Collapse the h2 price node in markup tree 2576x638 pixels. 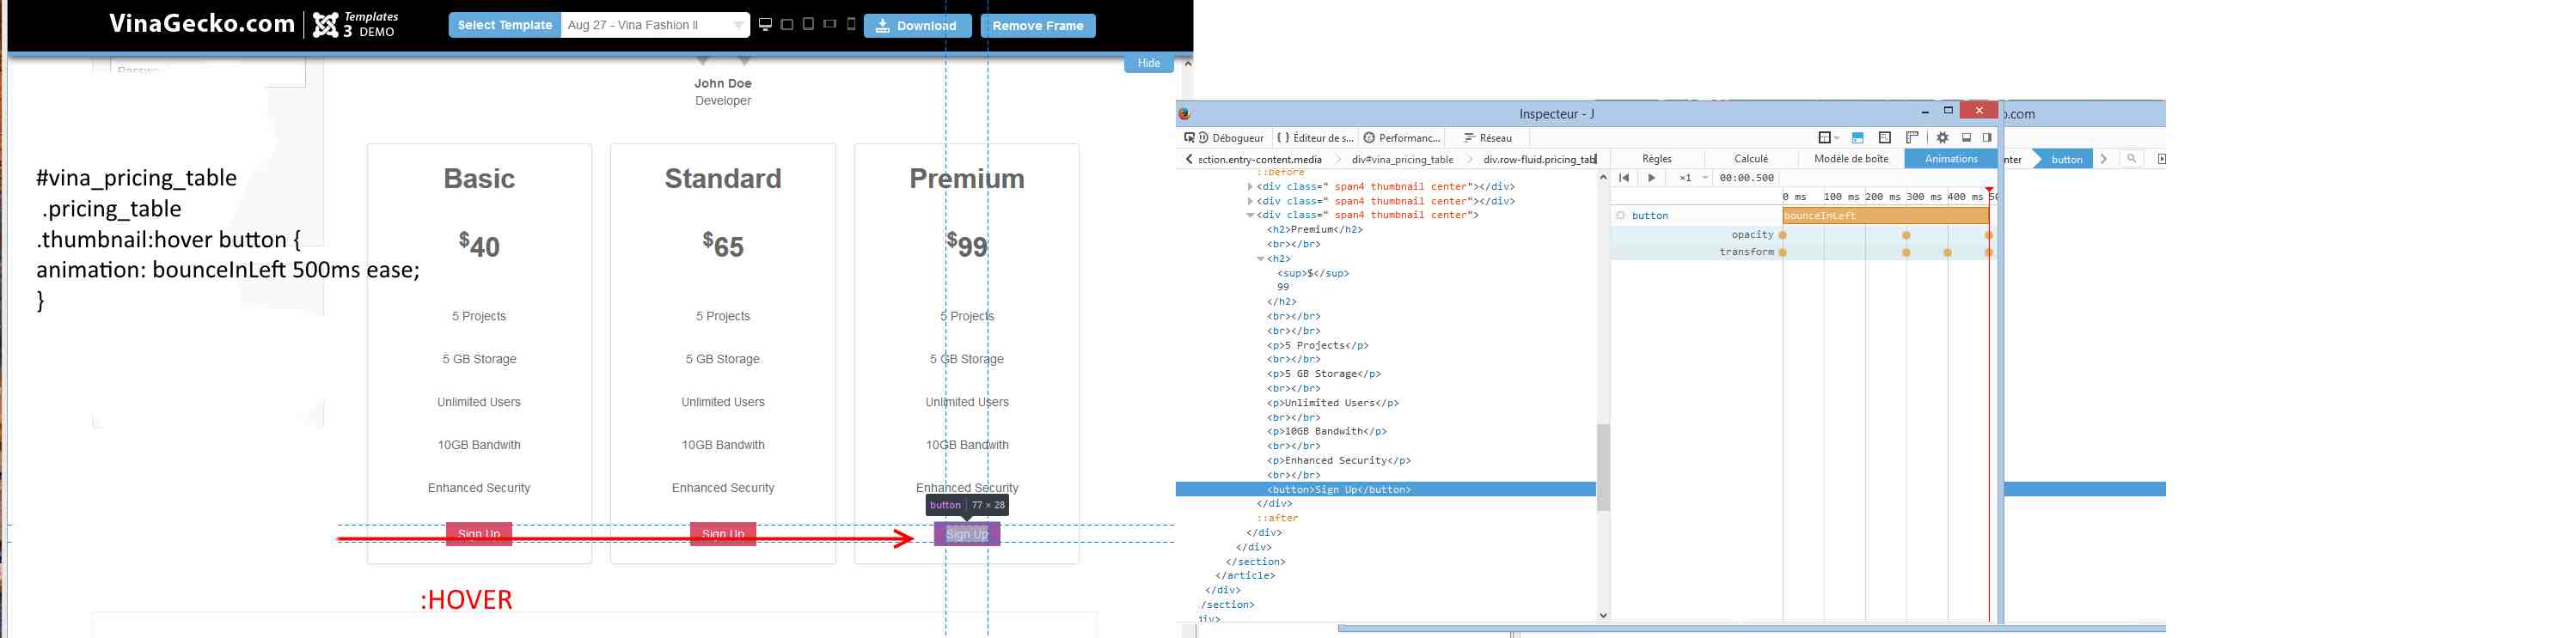pyautogui.click(x=1261, y=258)
